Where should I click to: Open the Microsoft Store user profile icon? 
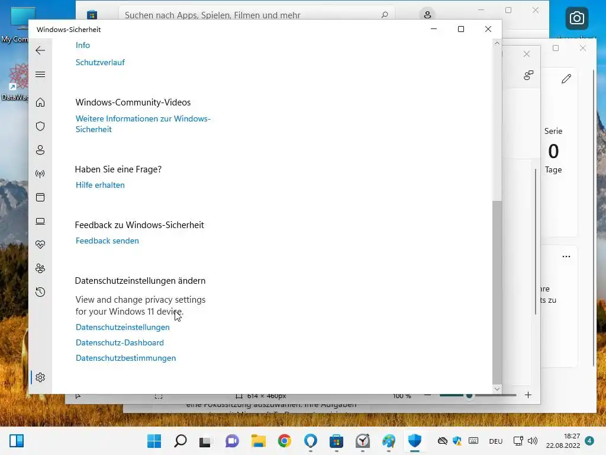coord(427,15)
